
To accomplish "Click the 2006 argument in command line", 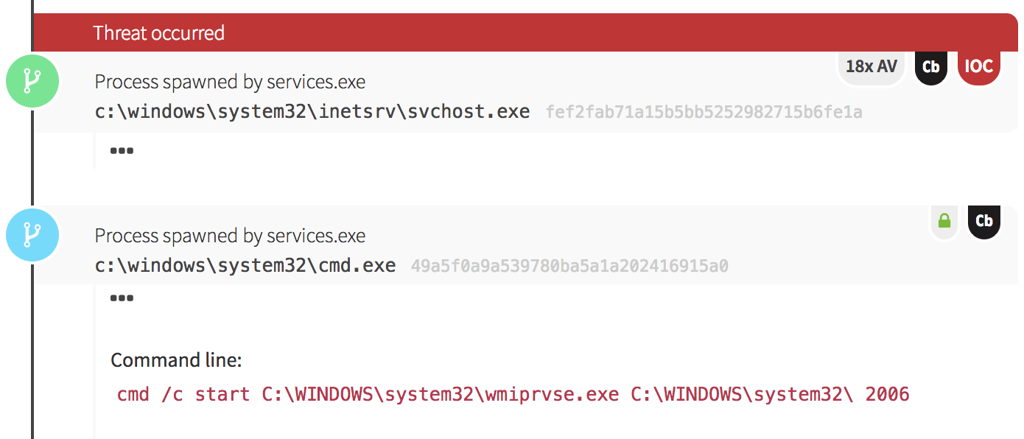I will pyautogui.click(x=887, y=395).
